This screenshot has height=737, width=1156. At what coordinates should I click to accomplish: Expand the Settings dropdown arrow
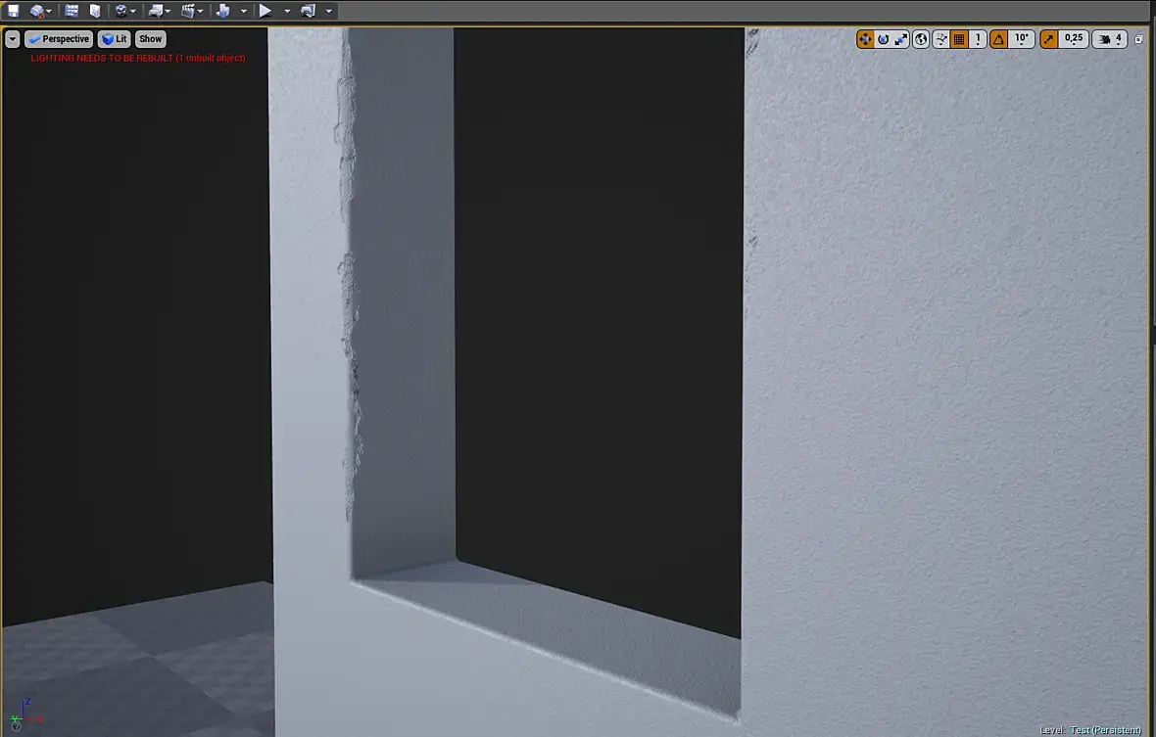(132, 11)
